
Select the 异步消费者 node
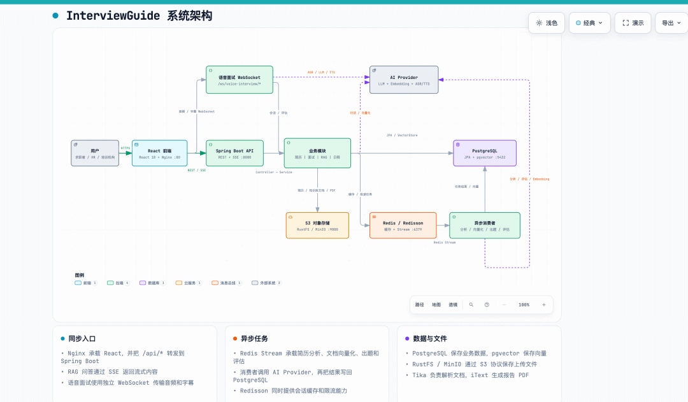point(485,226)
